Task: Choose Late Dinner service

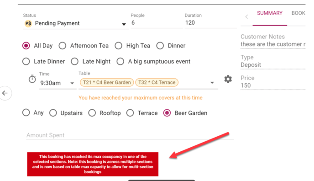Action: [26, 61]
